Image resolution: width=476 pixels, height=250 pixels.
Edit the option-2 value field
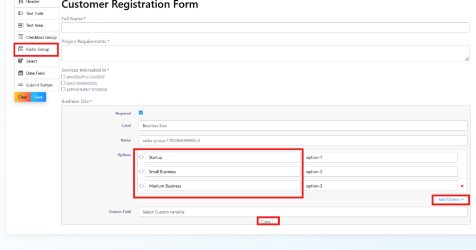(380, 171)
